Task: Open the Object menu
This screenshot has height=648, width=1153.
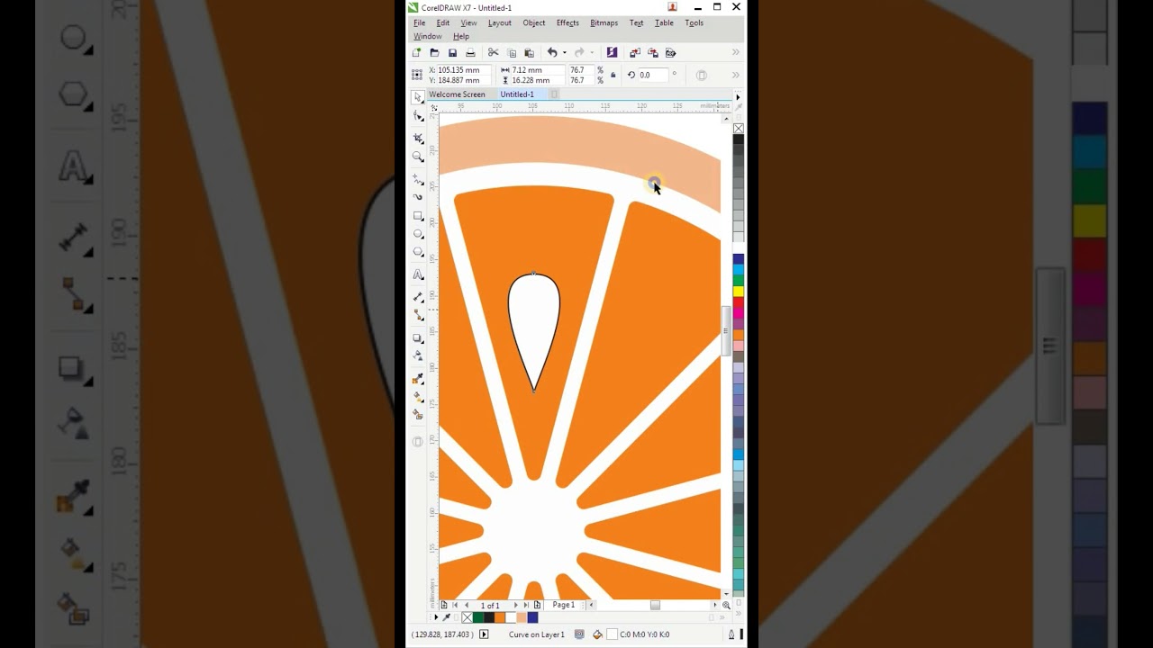Action: 534,23
